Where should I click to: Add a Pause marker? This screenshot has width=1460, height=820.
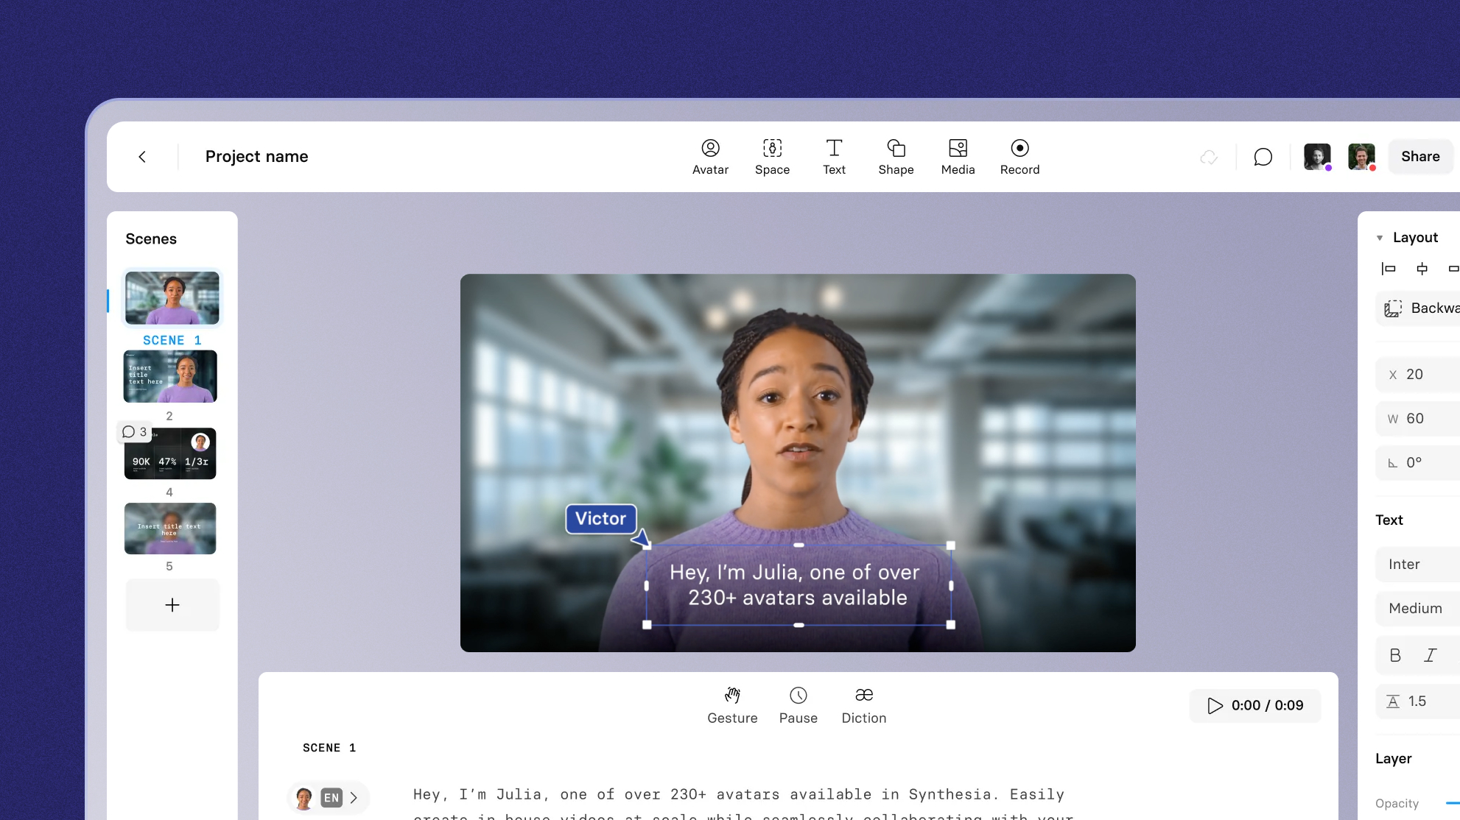799,705
